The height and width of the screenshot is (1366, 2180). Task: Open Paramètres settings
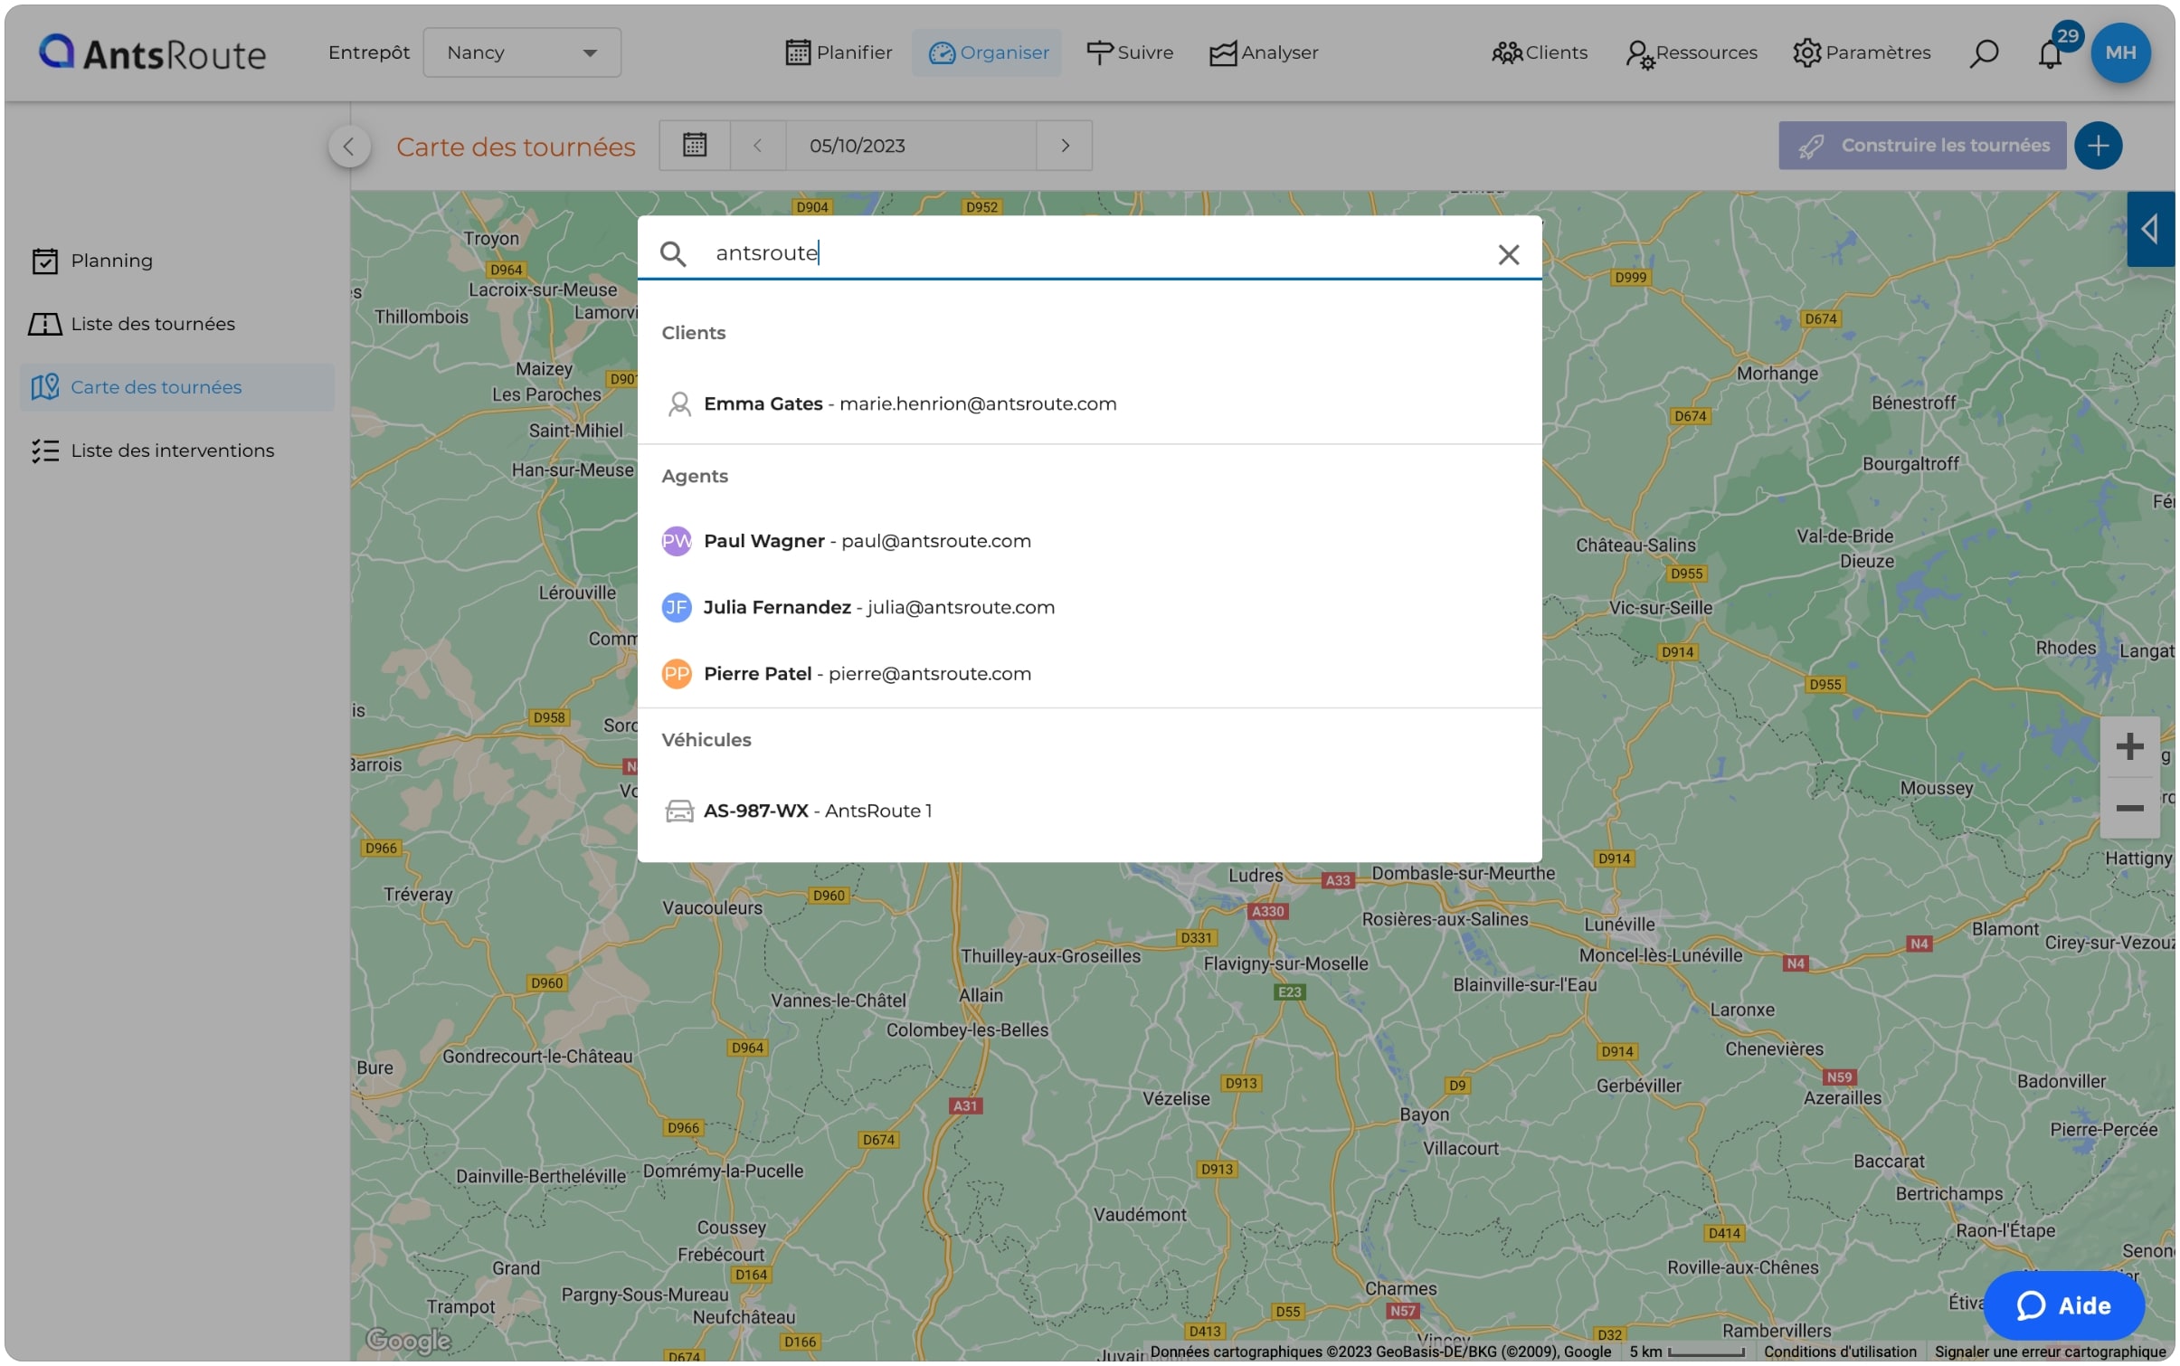click(1862, 52)
